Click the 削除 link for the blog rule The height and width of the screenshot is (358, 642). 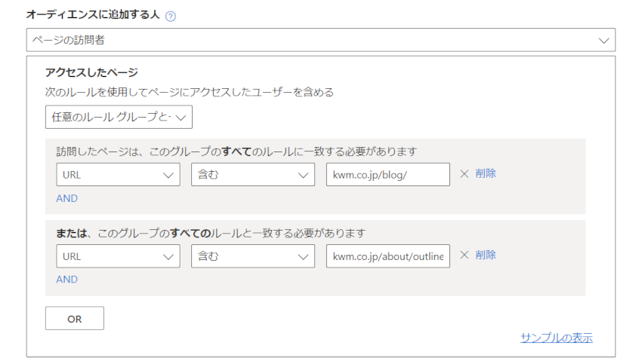[x=486, y=173]
